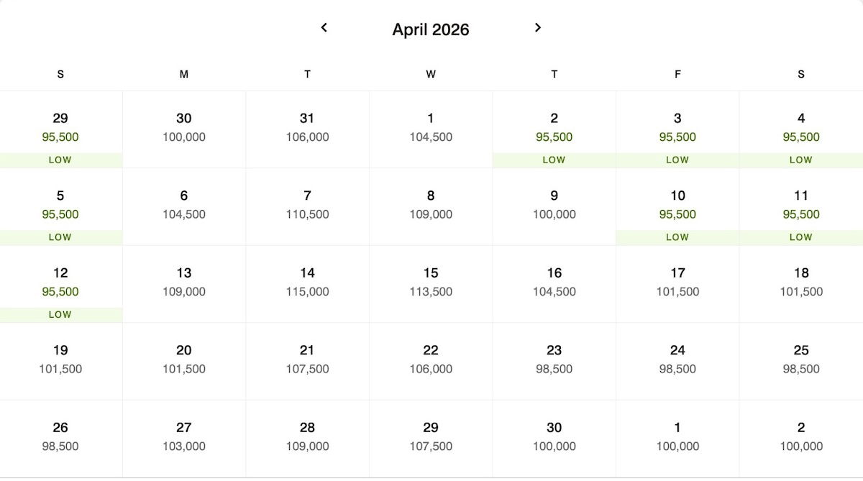Select April 18 priced 101,500
The image size is (863, 481).
click(x=801, y=284)
